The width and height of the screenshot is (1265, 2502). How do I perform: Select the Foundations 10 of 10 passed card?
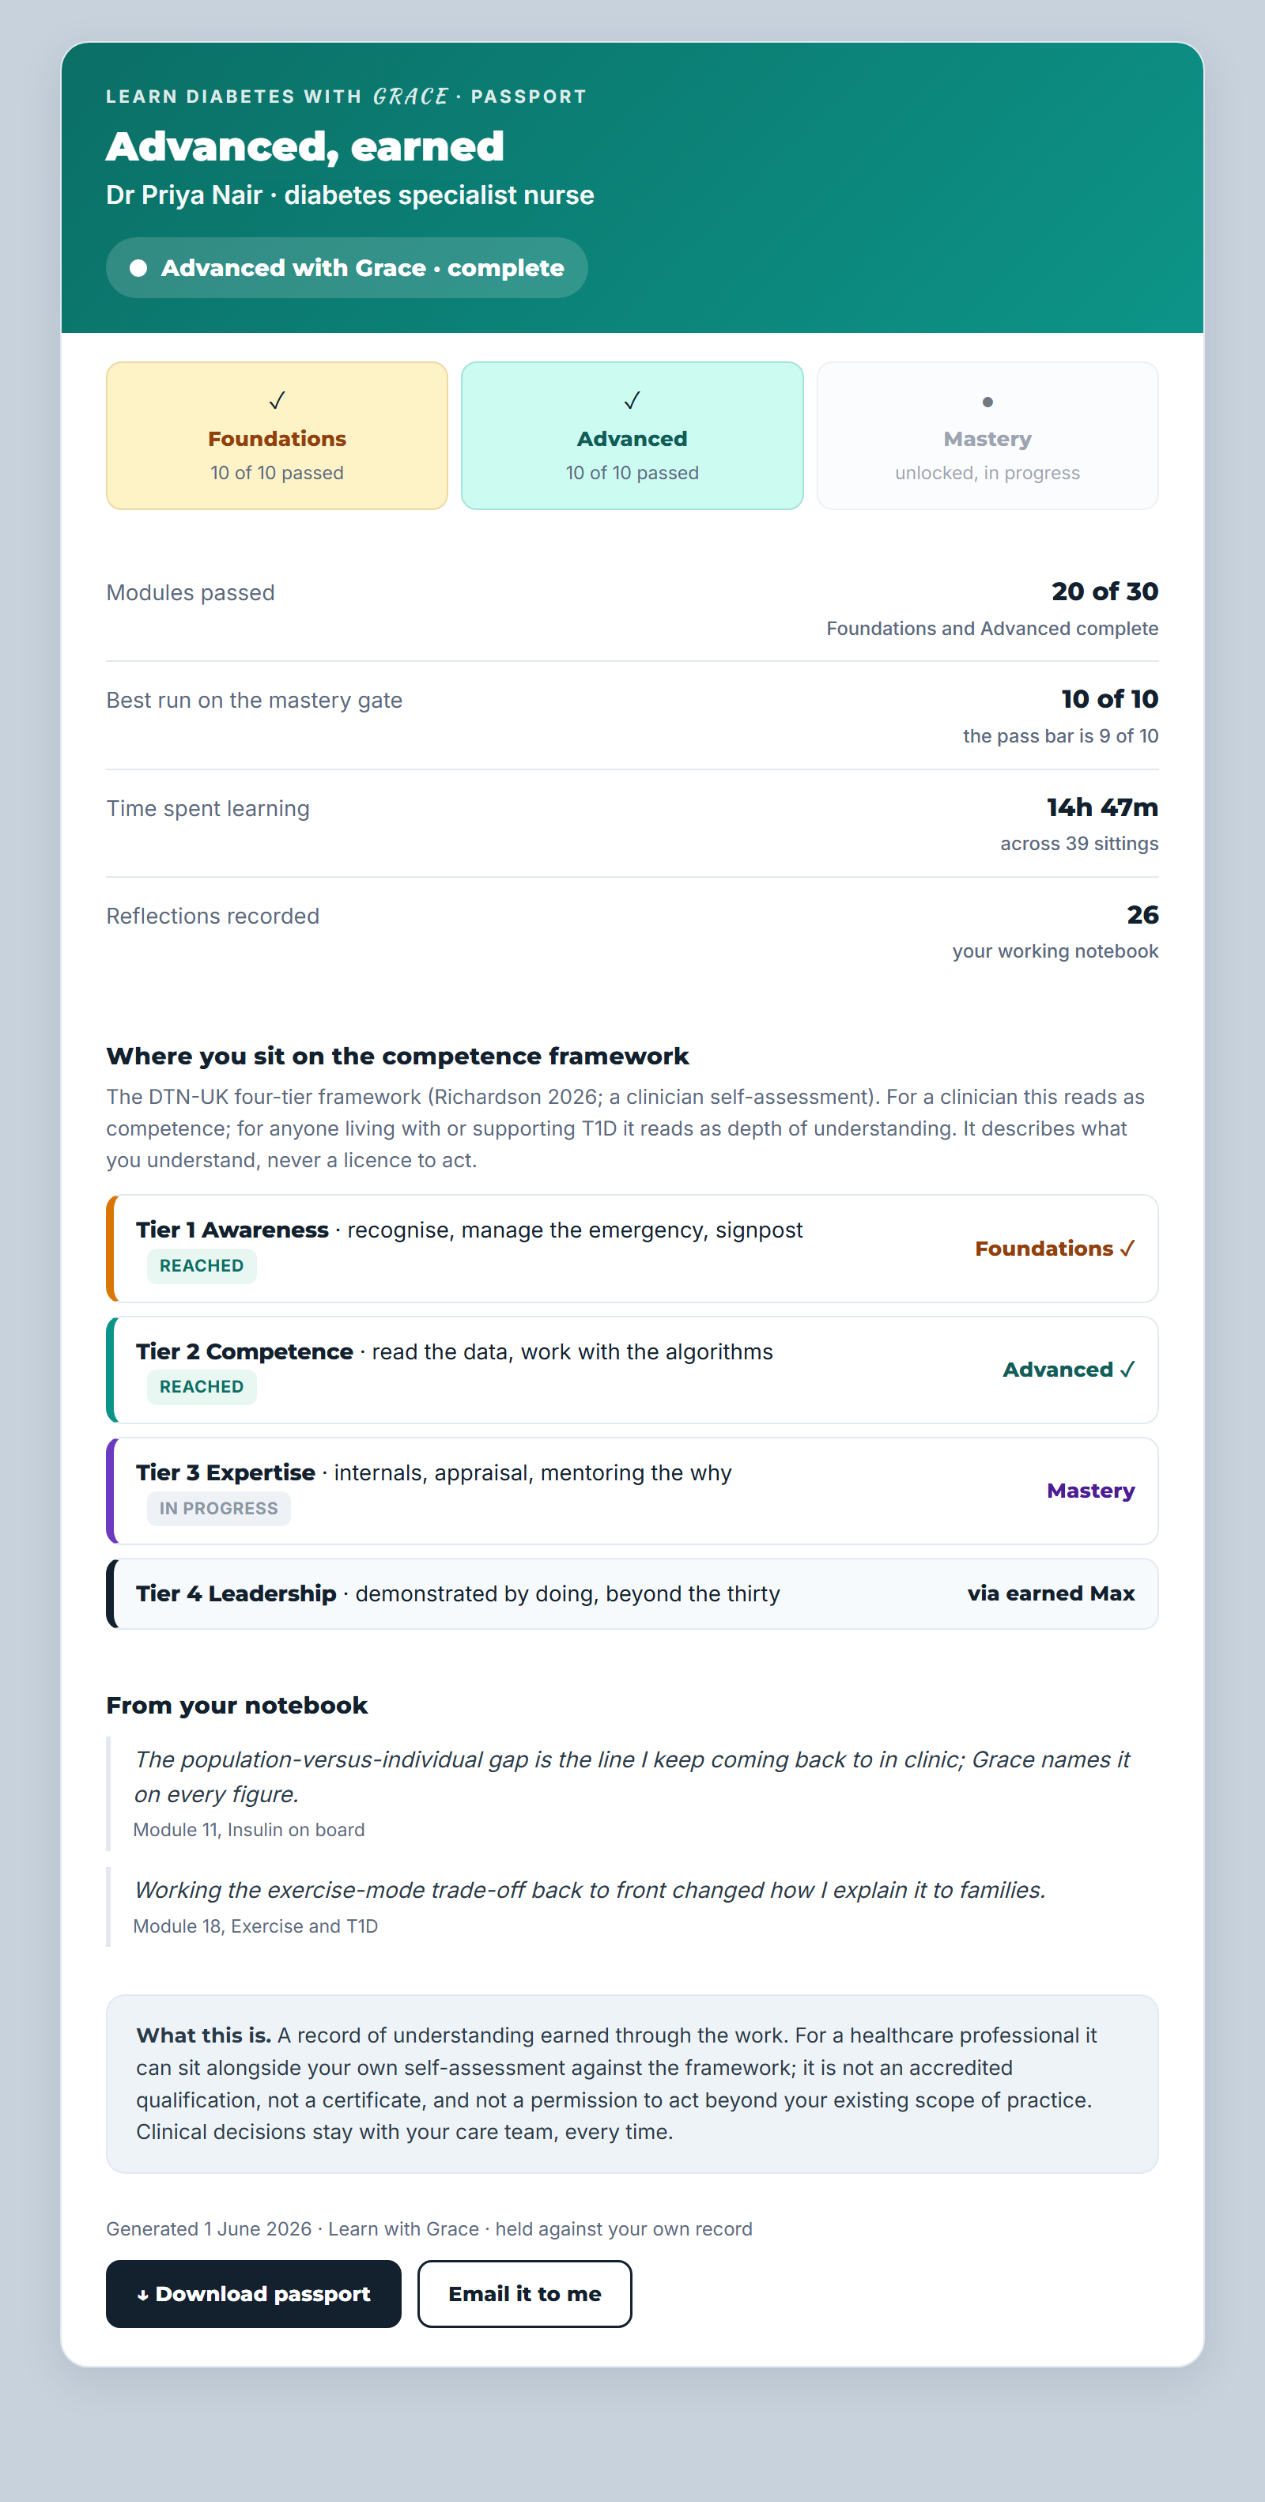click(x=277, y=436)
